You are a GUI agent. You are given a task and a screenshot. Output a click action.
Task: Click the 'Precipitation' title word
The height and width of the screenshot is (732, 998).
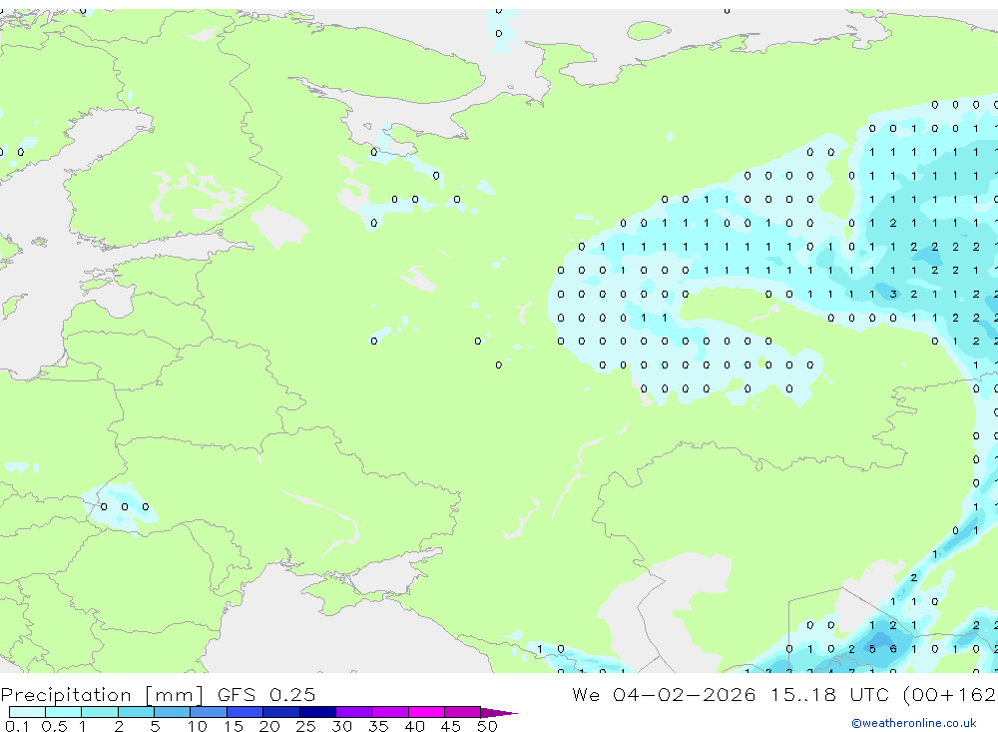[x=66, y=694]
